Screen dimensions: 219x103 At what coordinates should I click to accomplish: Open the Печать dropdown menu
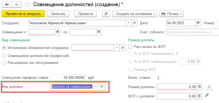tap(171, 14)
